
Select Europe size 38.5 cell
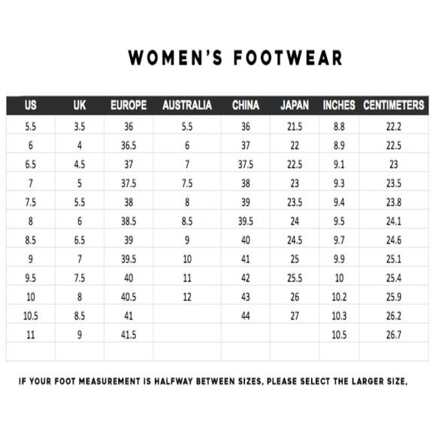tap(129, 221)
